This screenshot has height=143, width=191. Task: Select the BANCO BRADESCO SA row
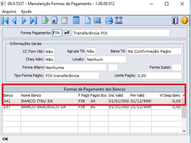92,107
